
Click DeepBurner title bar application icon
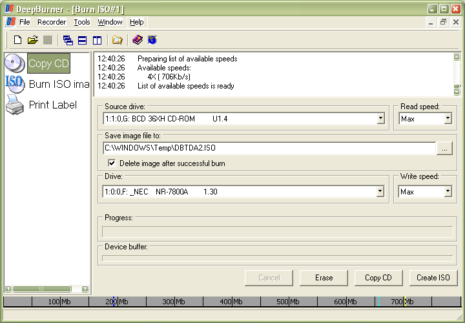pos(9,9)
